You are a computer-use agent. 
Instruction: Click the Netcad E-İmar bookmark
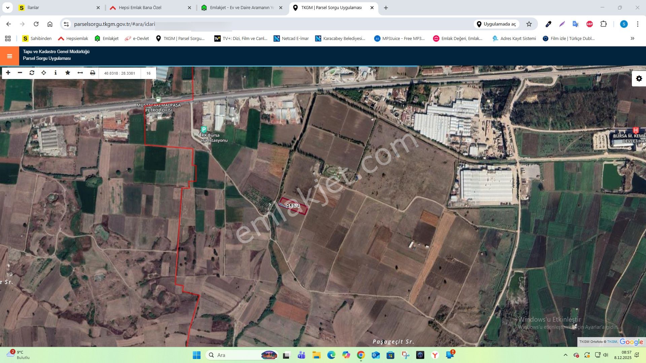coord(291,38)
